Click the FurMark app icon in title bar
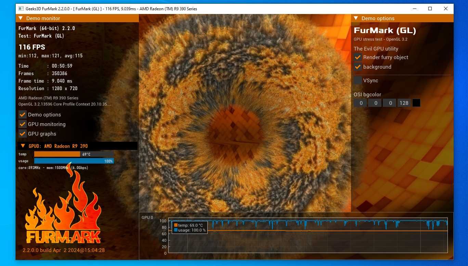This screenshot has width=468, height=266. [21, 9]
